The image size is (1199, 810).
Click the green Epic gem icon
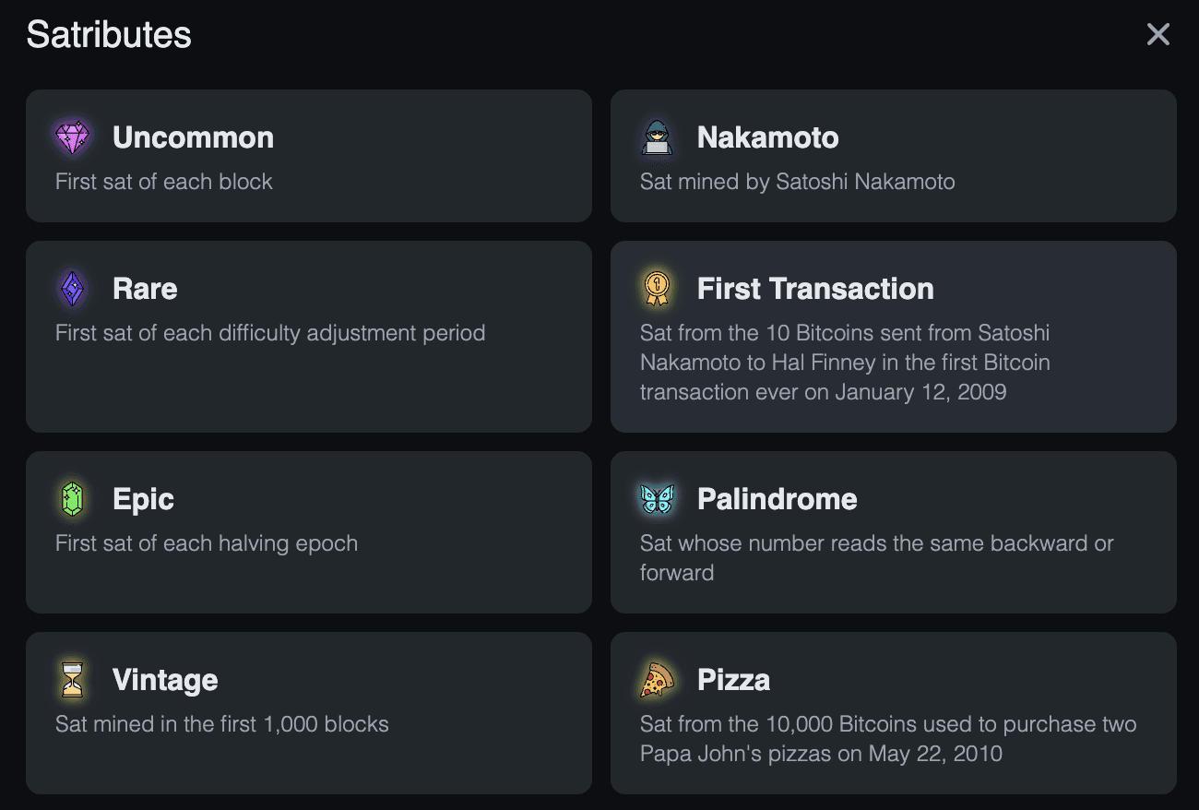[72, 499]
